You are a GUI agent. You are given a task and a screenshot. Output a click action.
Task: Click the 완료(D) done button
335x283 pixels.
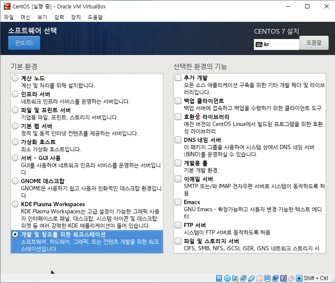click(24, 43)
